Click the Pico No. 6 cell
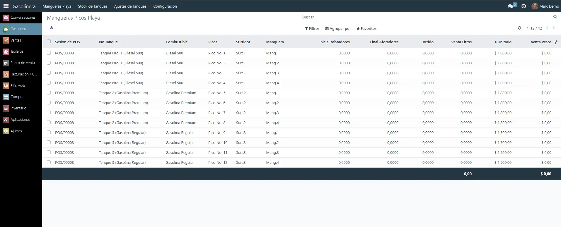Image resolution: width=561 pixels, height=227 pixels. [217, 103]
